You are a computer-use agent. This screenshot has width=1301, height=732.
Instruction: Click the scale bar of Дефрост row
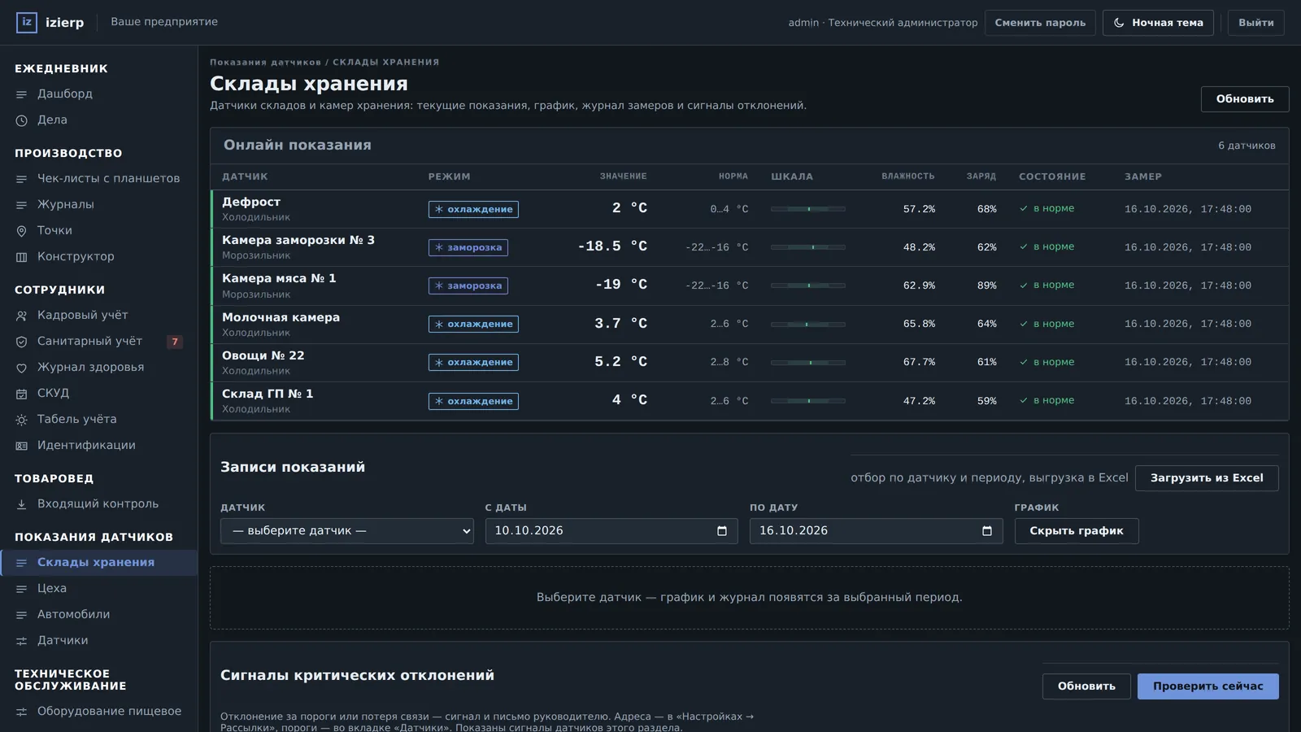click(808, 209)
